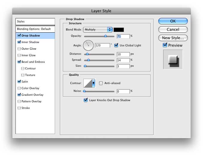Click the Opacity slider handle
The height and width of the screenshot is (155, 203).
pyautogui.click(x=105, y=36)
